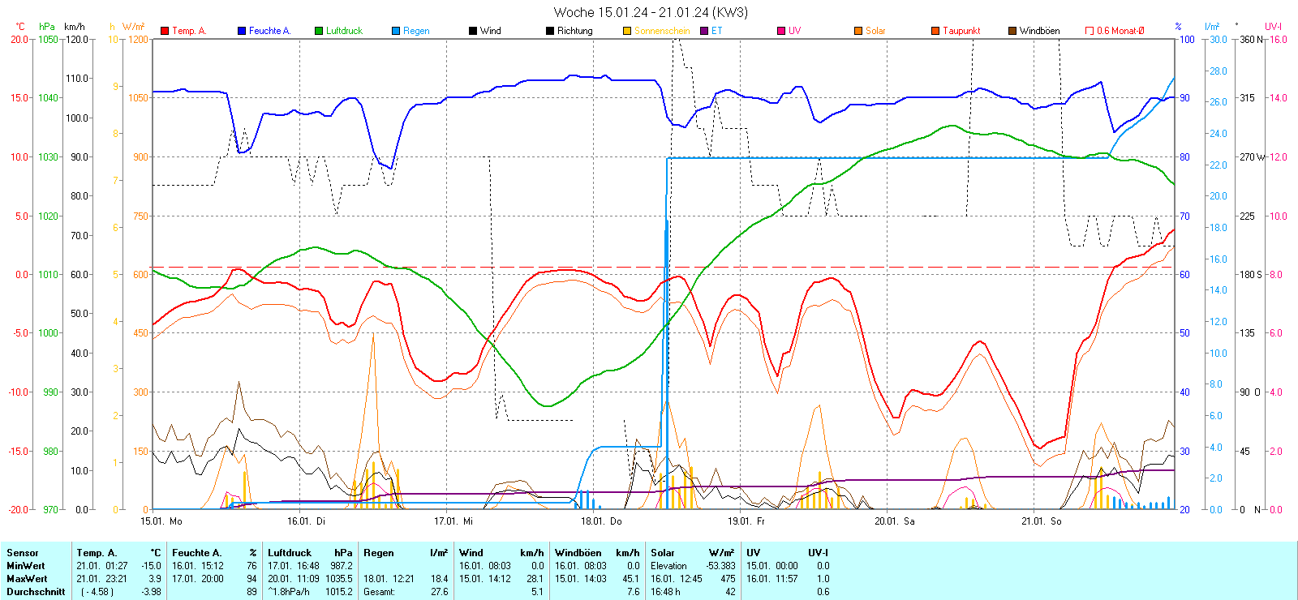Click the Luftdruck column header in the table

point(290,553)
